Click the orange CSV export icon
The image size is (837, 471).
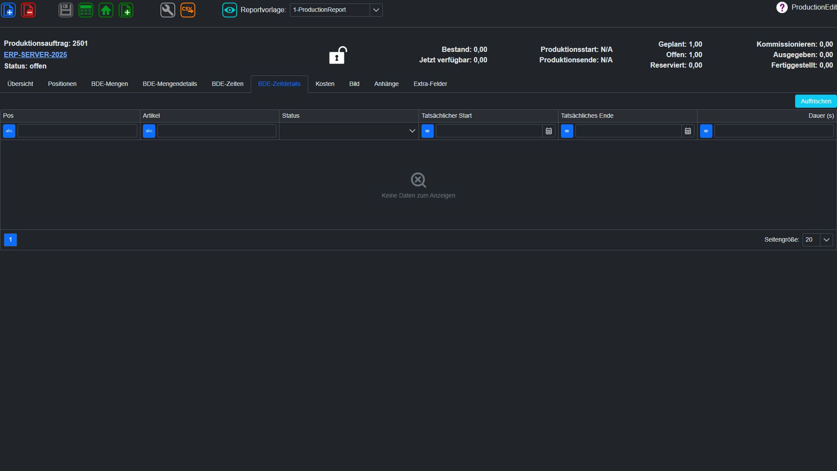point(188,10)
